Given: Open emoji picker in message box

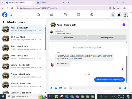Looking at the screenshot, I should click(x=120, y=88).
